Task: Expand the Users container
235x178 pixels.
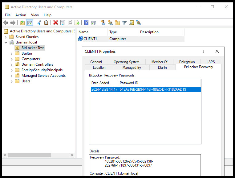Action: (x=11, y=81)
